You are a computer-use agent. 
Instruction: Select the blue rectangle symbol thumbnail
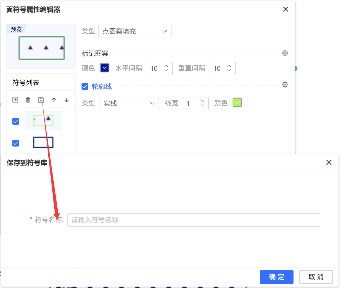pos(43,142)
